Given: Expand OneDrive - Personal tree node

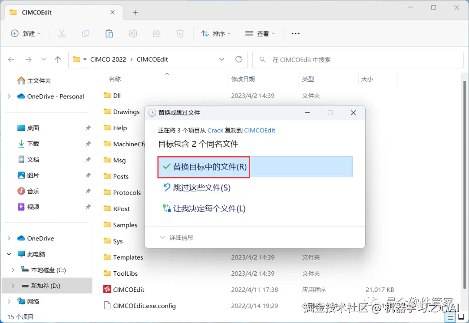Looking at the screenshot, I should coord(9,96).
